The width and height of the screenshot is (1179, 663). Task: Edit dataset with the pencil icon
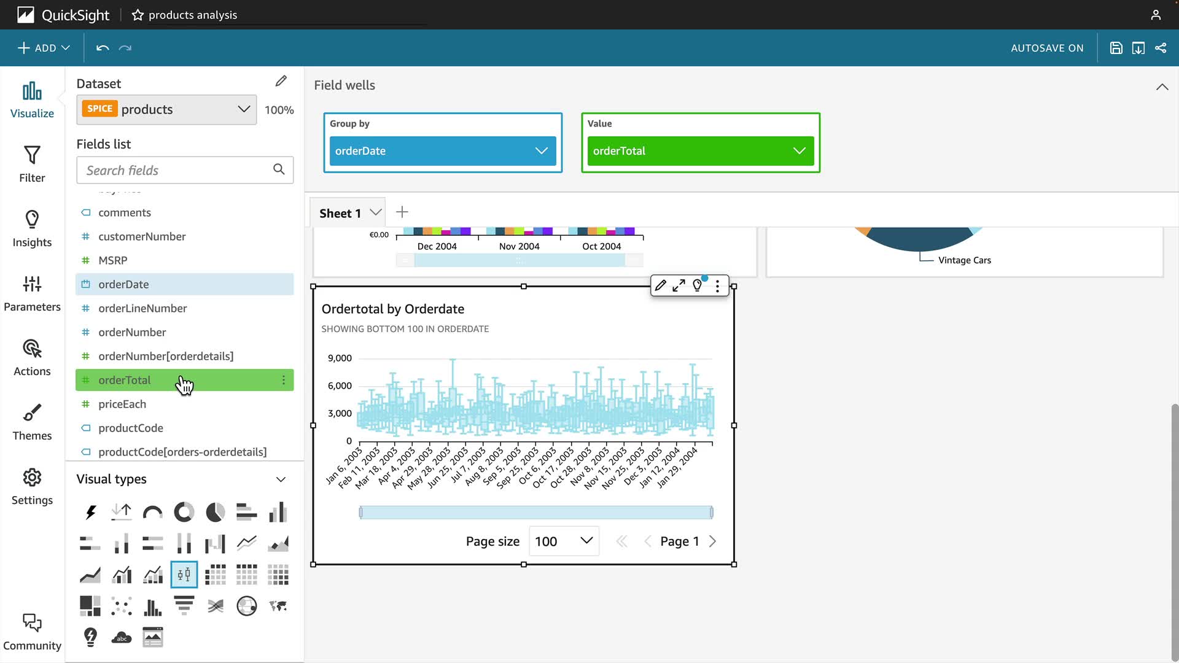tap(281, 81)
